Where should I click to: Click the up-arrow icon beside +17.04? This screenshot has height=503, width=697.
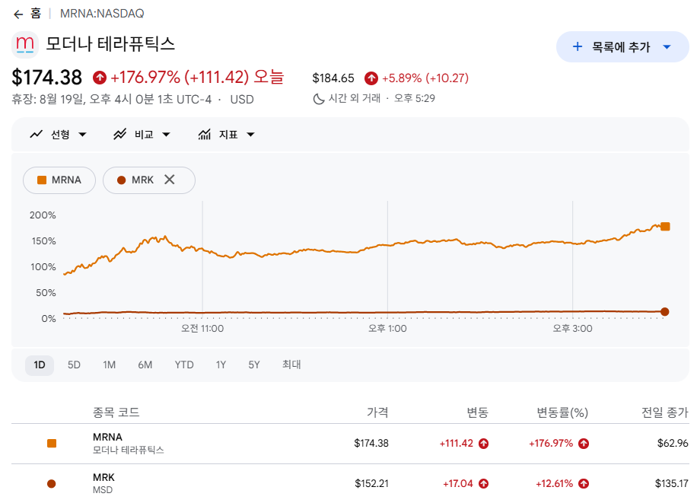484,484
